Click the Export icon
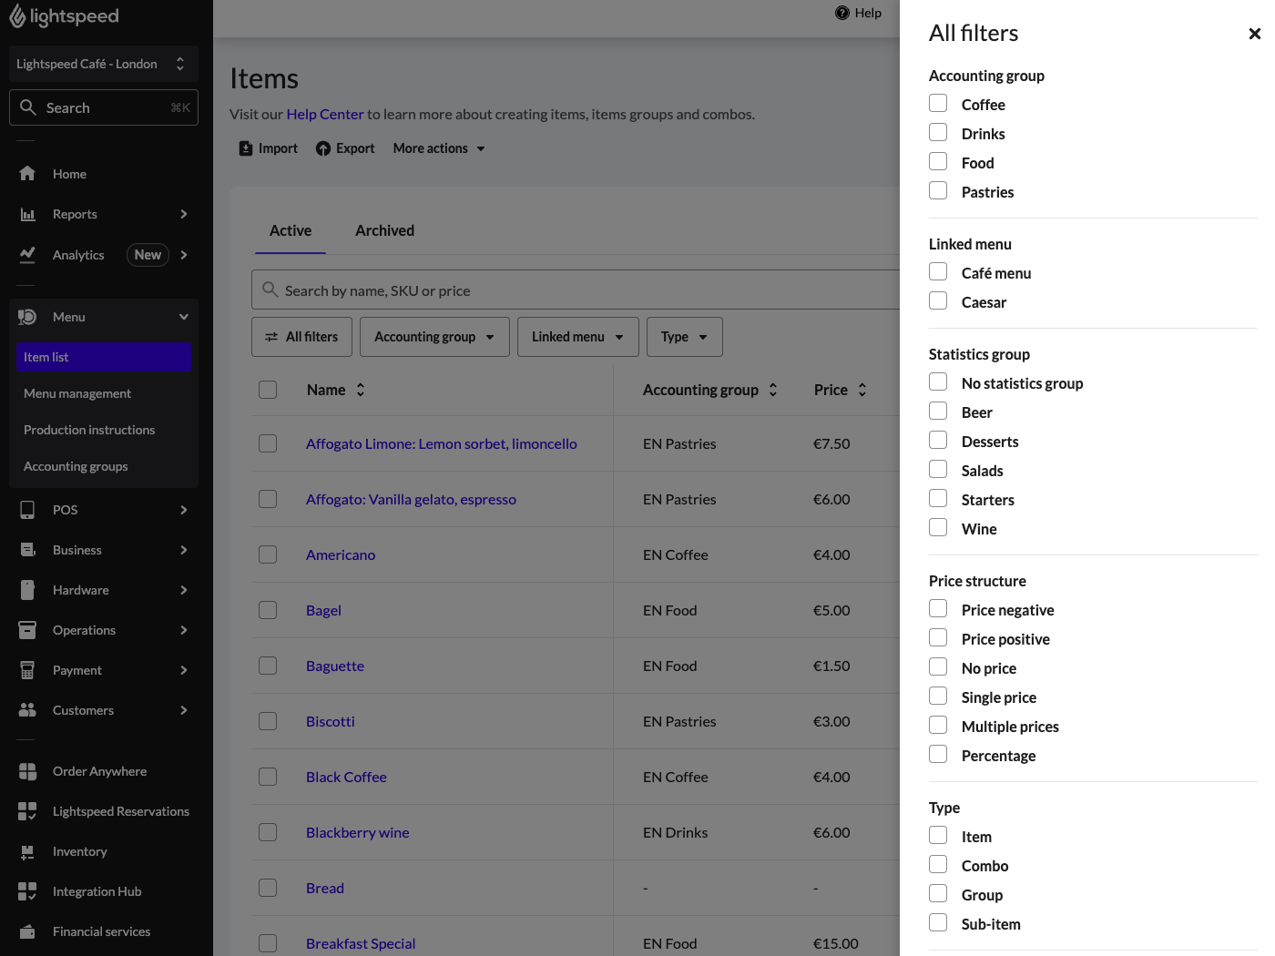Viewport: 1275px width, 956px height. [324, 147]
